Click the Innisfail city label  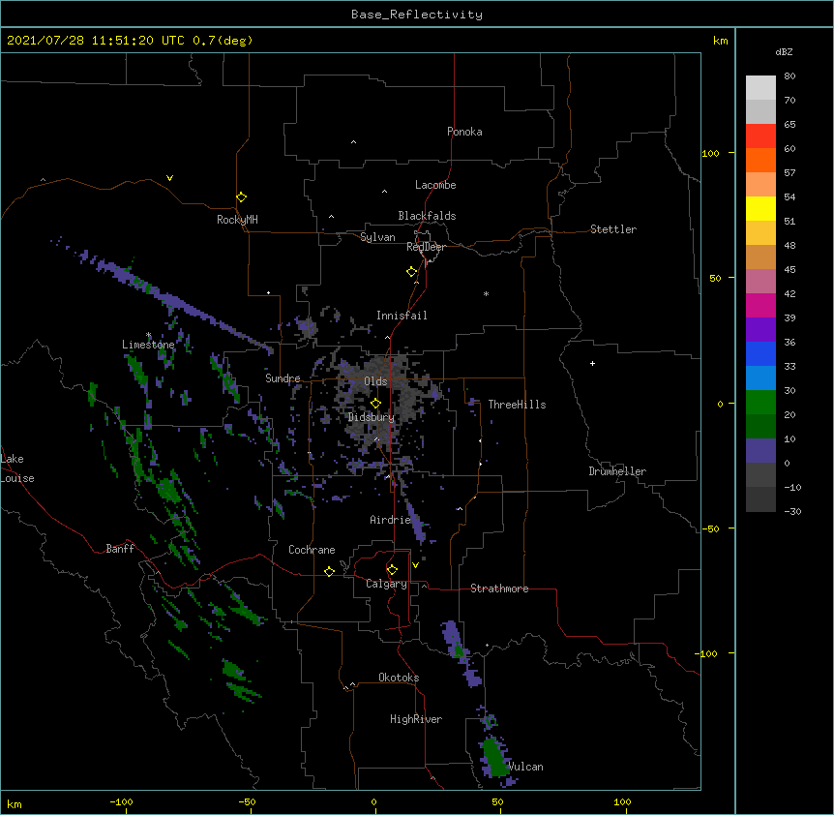click(x=402, y=316)
